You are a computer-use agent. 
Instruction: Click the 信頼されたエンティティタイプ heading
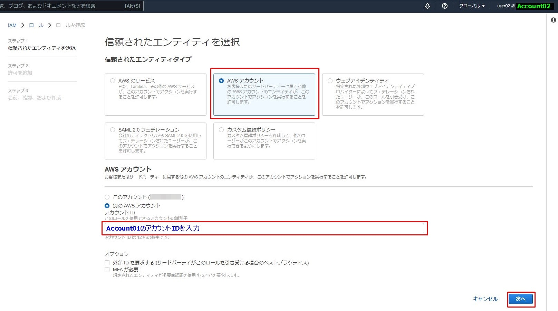148,59
